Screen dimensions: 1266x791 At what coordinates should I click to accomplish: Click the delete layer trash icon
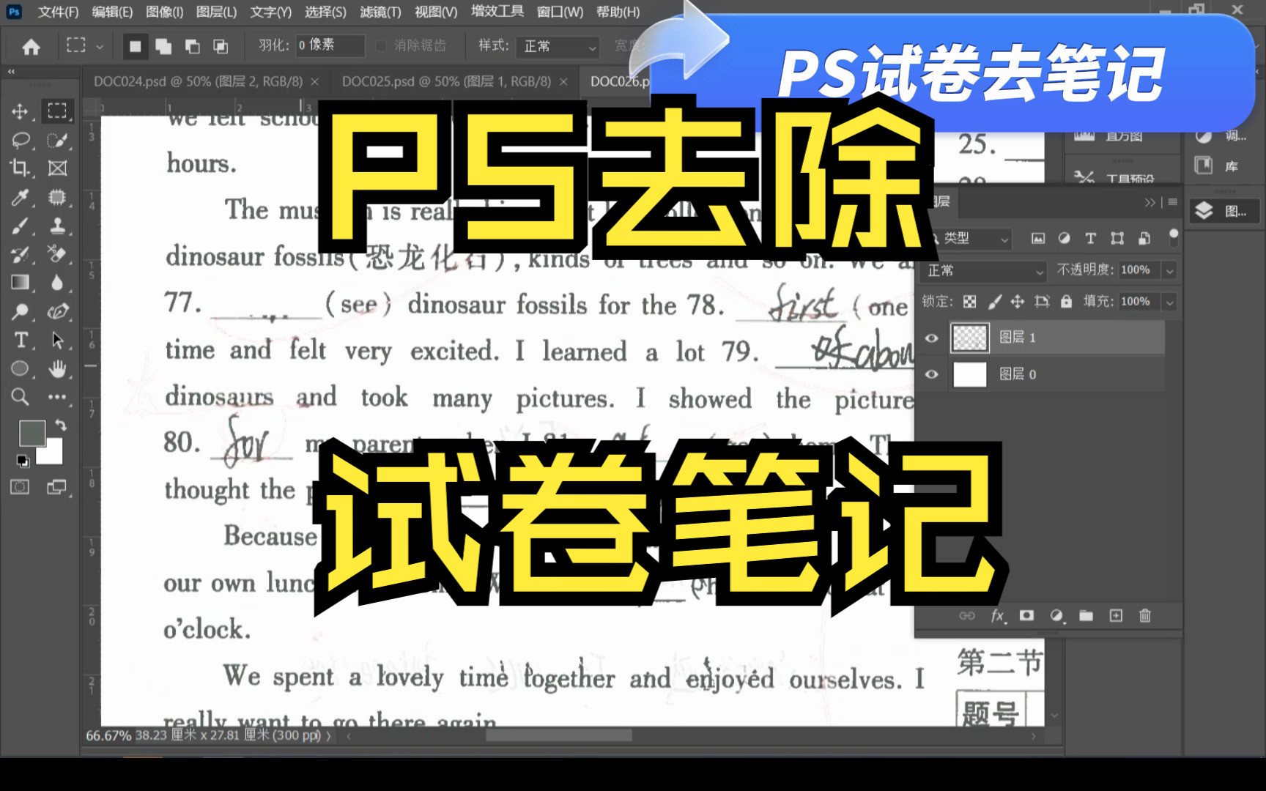click(1146, 616)
